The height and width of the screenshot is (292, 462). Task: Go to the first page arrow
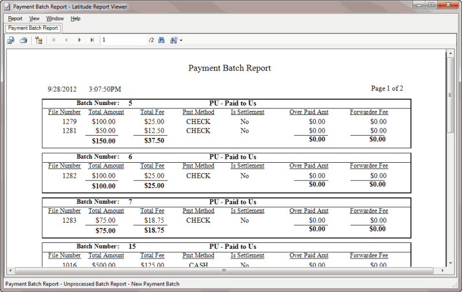(x=54, y=40)
